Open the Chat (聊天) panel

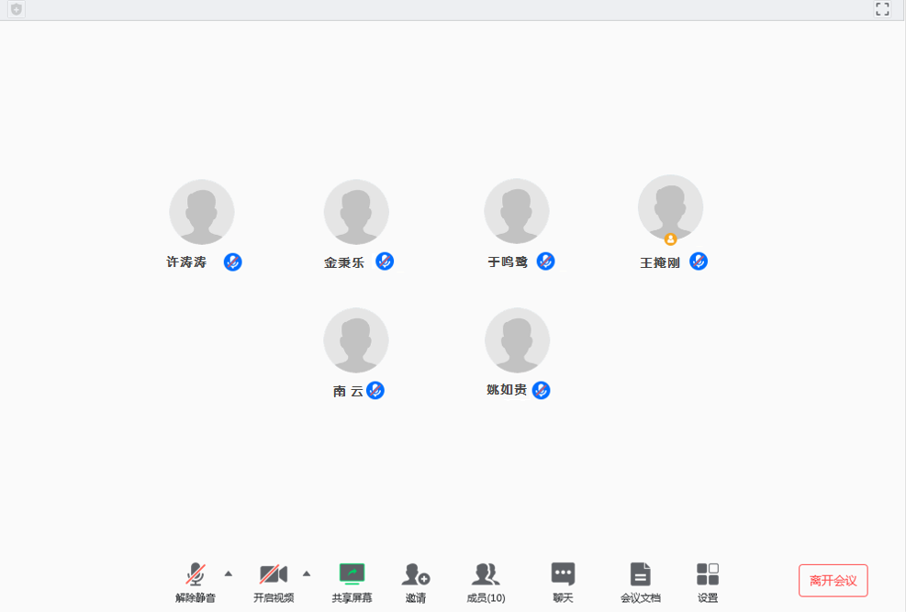pos(563,575)
